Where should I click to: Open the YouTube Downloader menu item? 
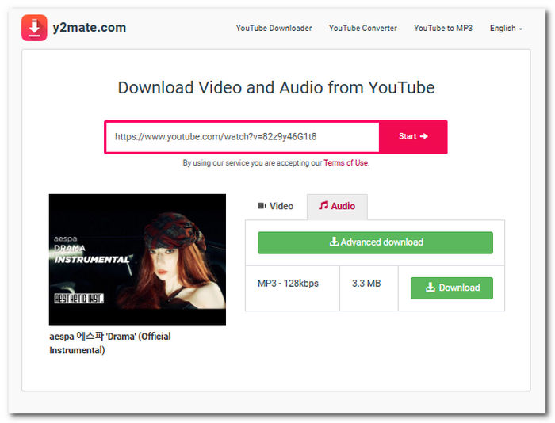tap(274, 28)
